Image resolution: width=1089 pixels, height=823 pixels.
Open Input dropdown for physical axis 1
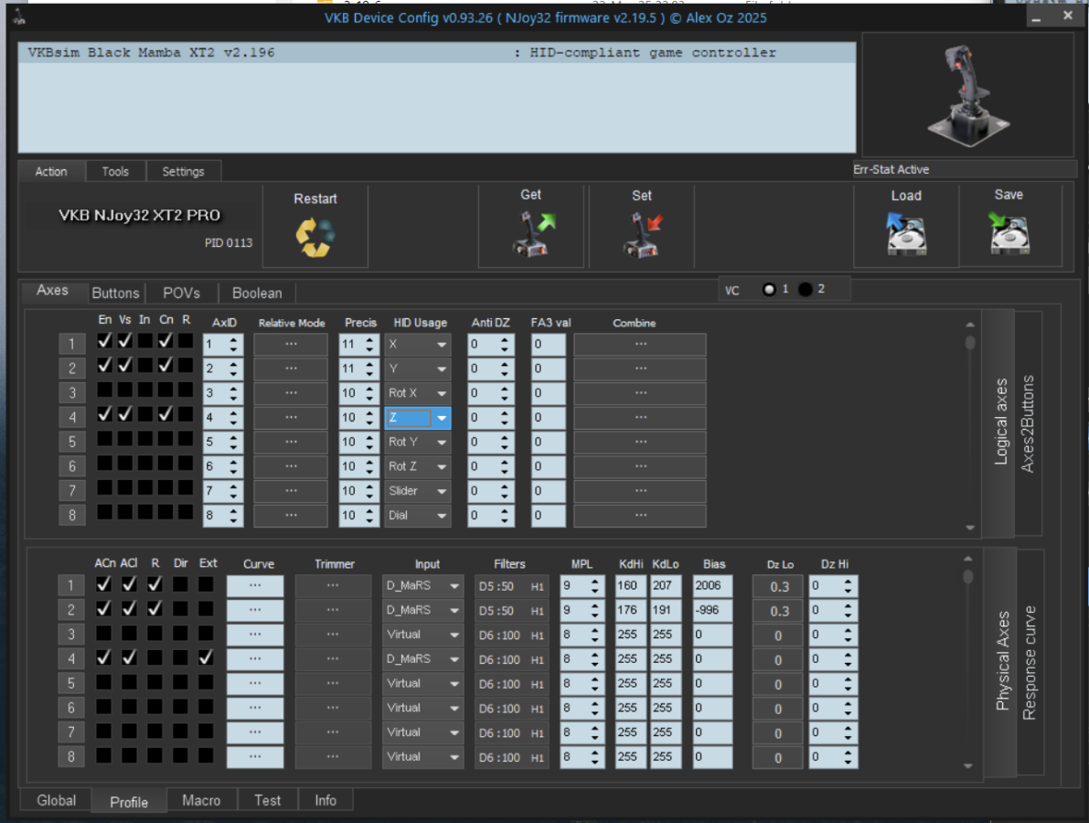[x=422, y=585]
